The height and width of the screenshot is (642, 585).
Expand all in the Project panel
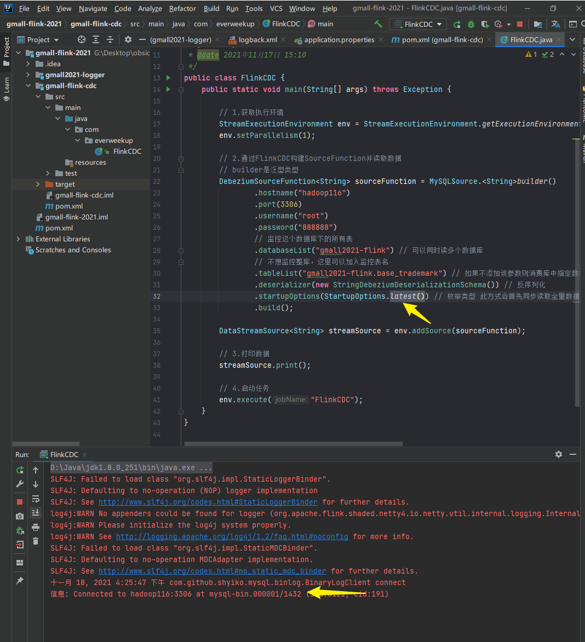pyautogui.click(x=96, y=40)
